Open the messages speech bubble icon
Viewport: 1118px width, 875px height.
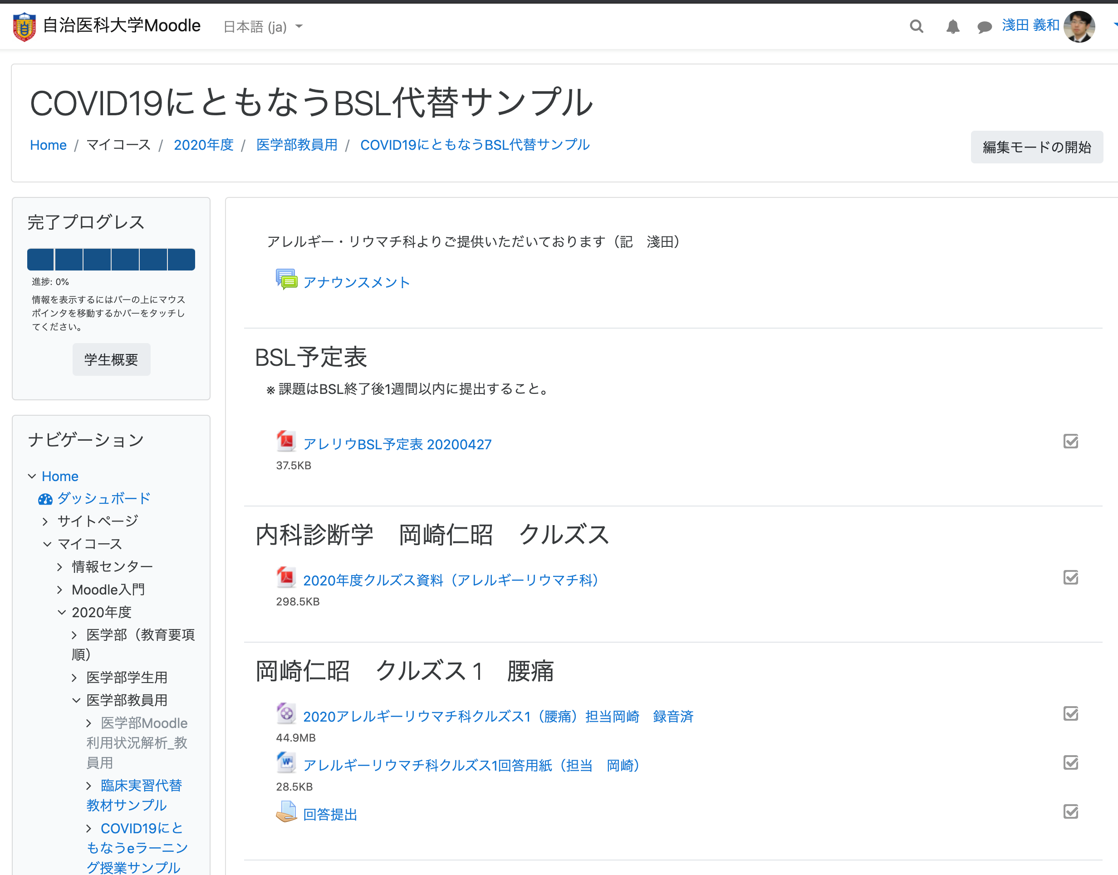point(984,27)
